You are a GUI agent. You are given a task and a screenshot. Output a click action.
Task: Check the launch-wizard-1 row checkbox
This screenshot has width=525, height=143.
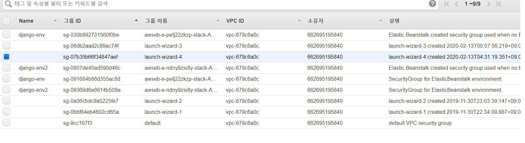click(x=7, y=112)
